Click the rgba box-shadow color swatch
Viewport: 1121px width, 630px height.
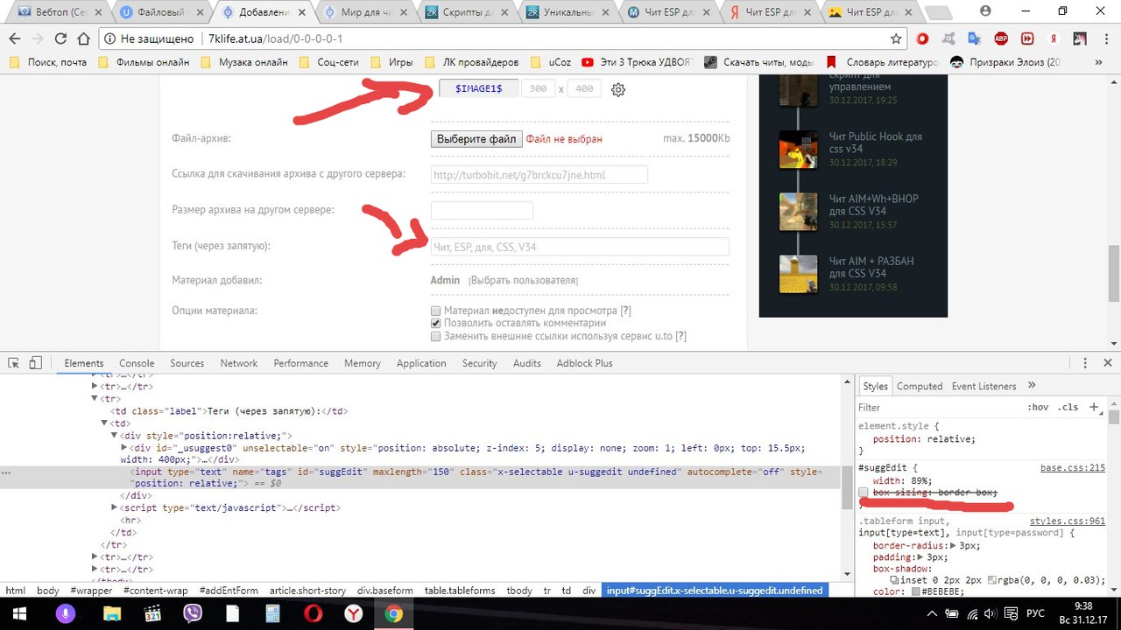[991, 580]
